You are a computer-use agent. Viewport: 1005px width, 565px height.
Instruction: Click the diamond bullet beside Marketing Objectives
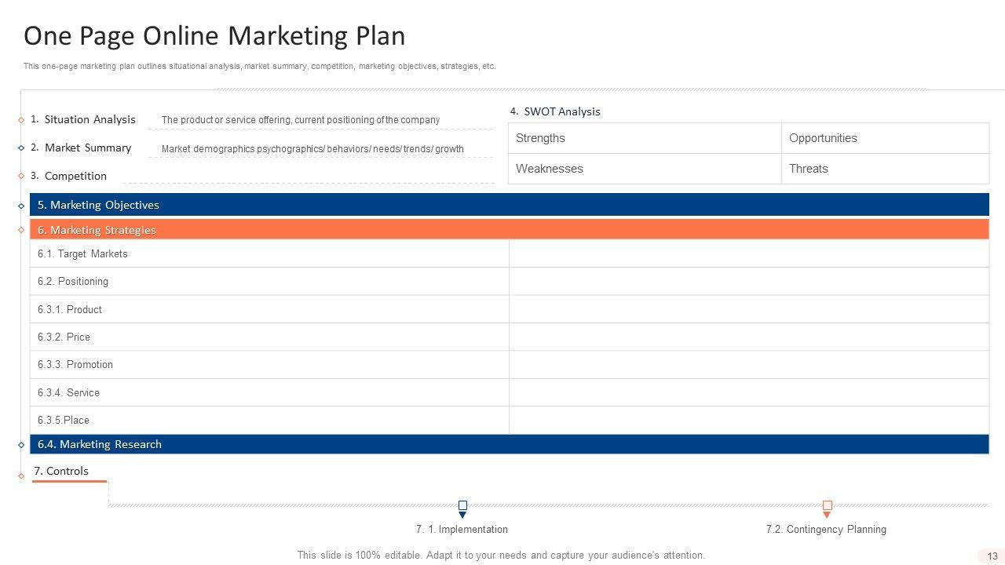point(21,206)
